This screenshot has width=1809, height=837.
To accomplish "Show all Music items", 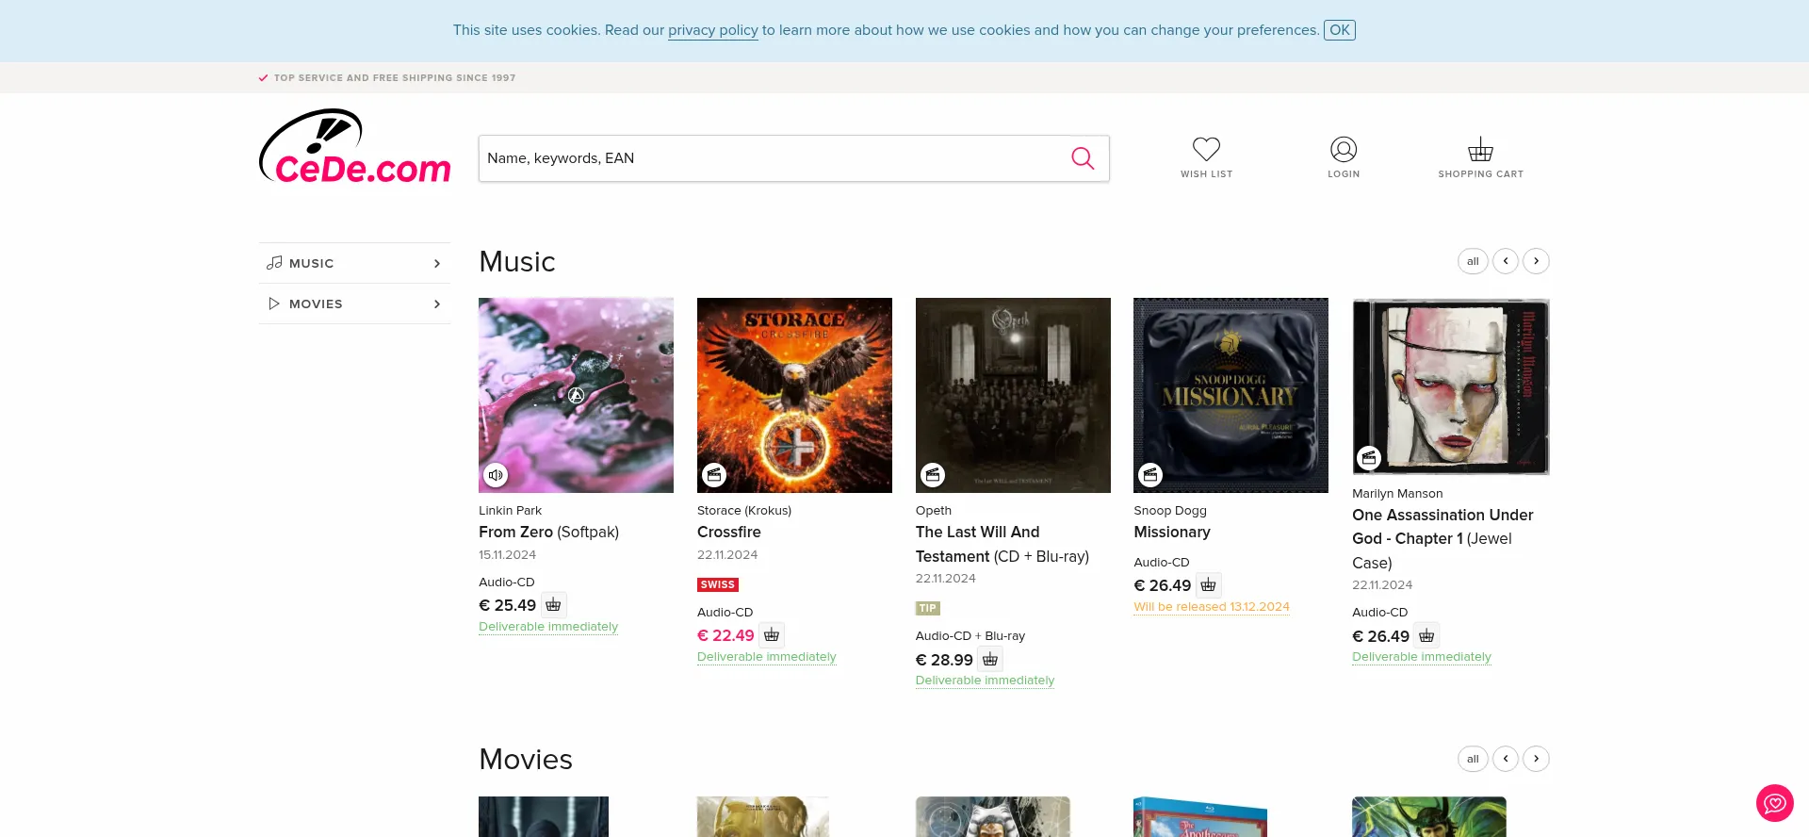I will tap(1473, 261).
